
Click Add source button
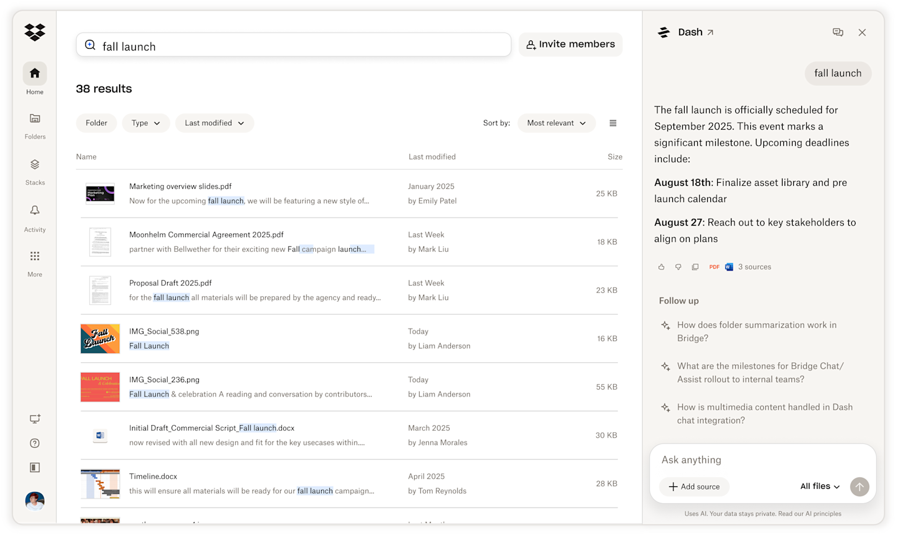[x=694, y=486]
